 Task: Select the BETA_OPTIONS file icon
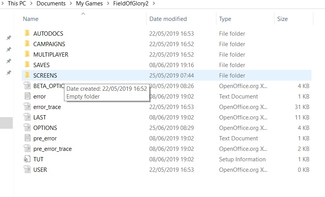(27, 86)
